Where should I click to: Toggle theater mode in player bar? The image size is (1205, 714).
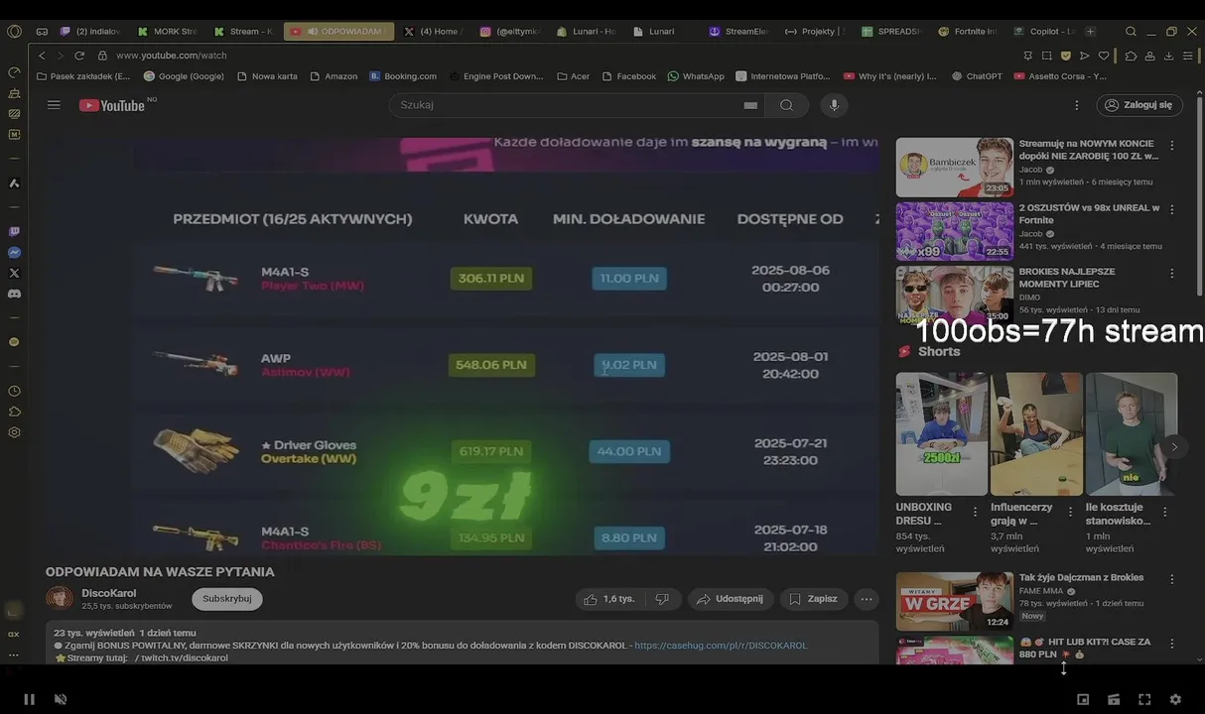click(1114, 699)
